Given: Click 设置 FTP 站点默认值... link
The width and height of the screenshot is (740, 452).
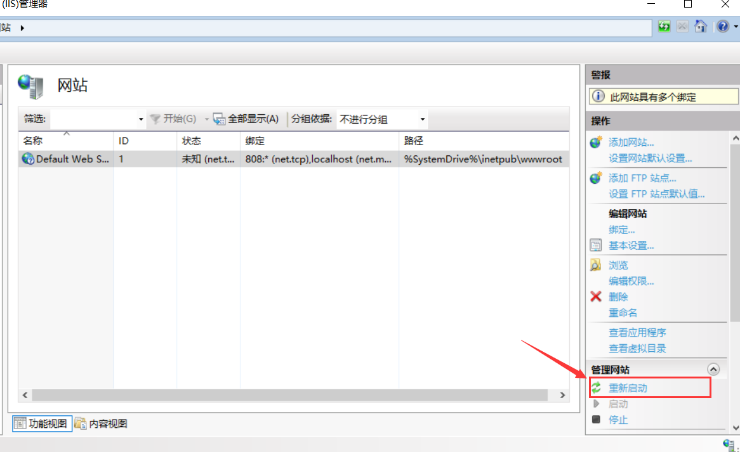Looking at the screenshot, I should pos(656,194).
